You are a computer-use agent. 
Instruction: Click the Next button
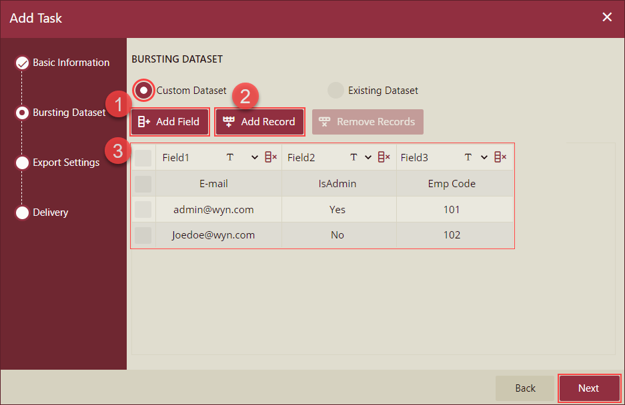(x=588, y=388)
